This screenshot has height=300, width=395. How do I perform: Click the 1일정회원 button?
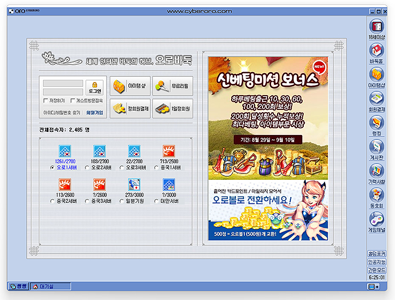click(172, 108)
